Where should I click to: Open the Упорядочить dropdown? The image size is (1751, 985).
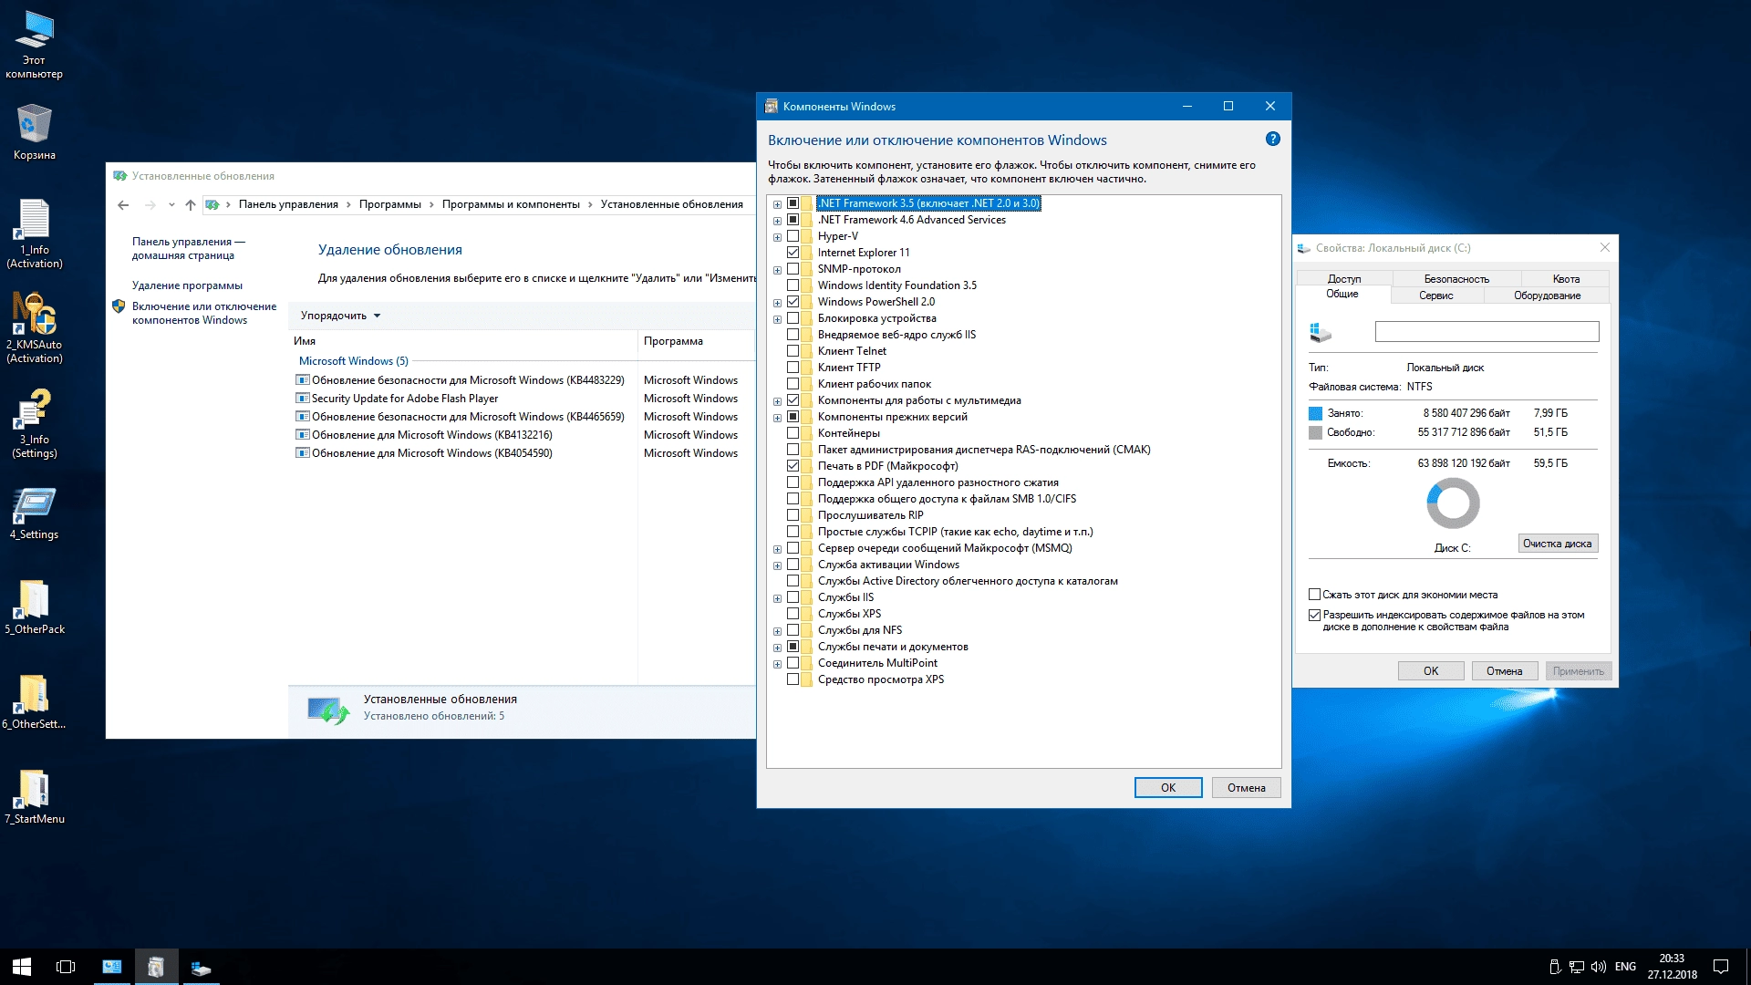coord(340,316)
